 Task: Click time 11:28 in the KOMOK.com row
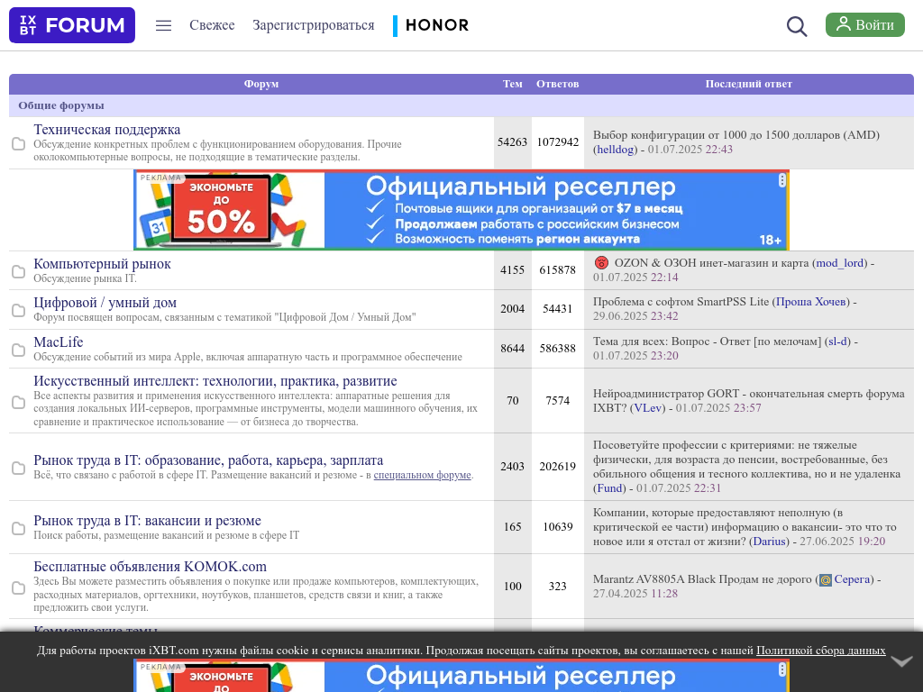point(664,594)
